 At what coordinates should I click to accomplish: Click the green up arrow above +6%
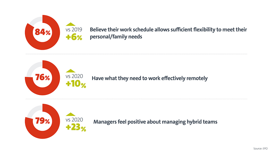click(70, 24)
